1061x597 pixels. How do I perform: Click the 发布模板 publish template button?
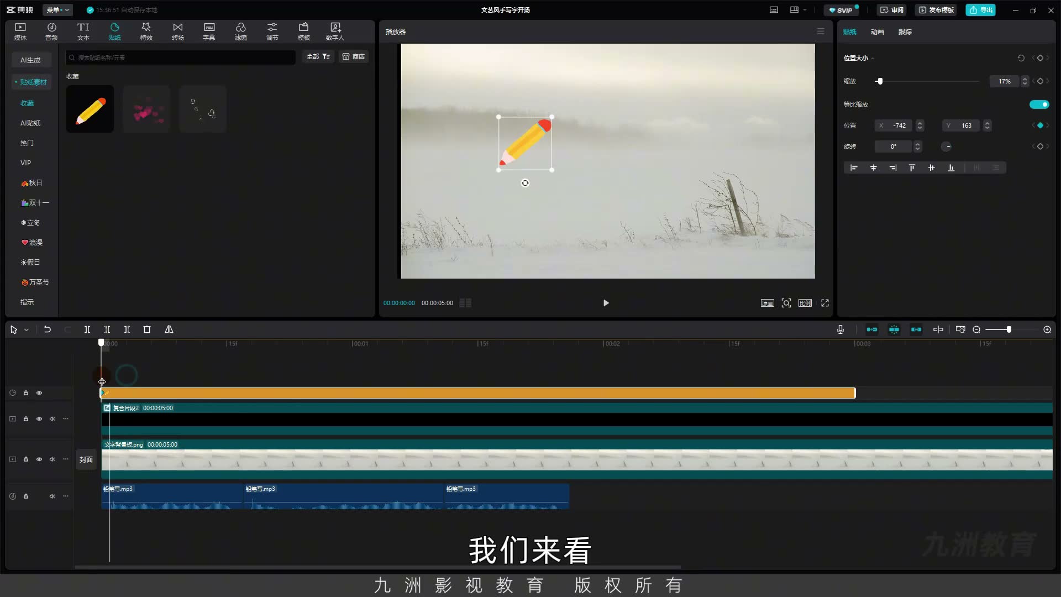point(937,10)
